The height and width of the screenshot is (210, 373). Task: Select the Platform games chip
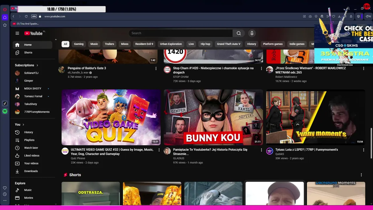coord(273,44)
